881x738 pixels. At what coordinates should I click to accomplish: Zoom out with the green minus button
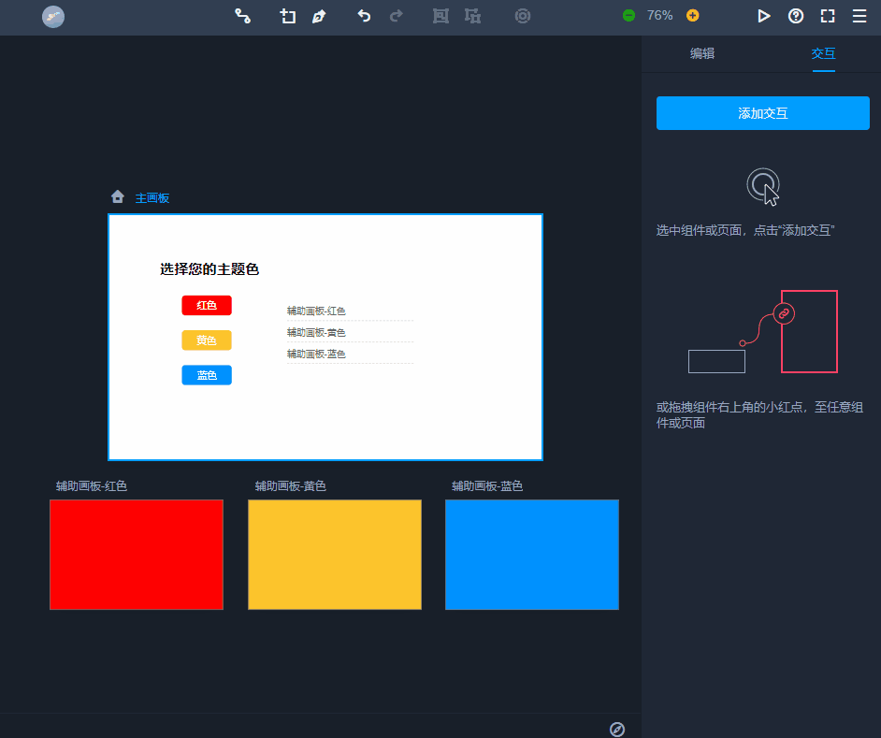pos(629,16)
